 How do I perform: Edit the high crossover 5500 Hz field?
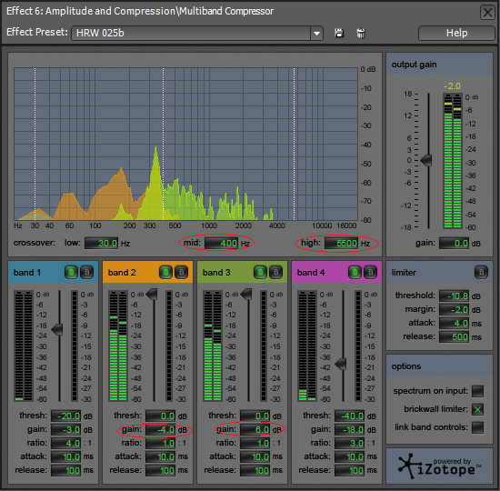pos(341,244)
